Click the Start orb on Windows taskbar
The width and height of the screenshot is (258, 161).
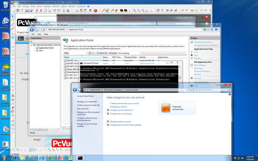point(4,158)
